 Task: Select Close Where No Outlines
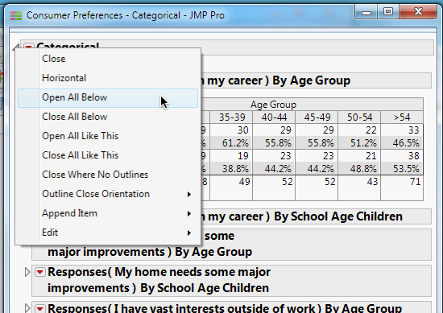tap(108, 175)
